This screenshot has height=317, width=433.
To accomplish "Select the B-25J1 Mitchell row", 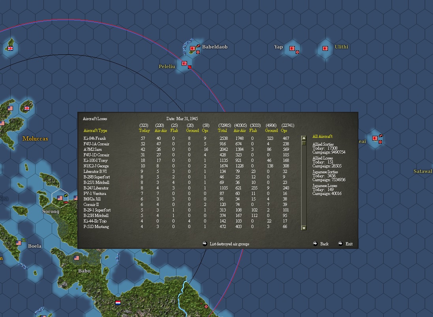I will click(186, 182).
